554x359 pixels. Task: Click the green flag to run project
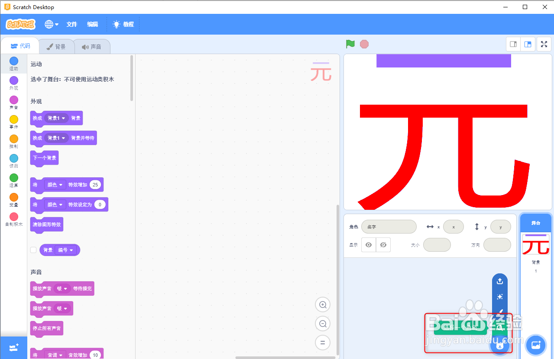[350, 44]
